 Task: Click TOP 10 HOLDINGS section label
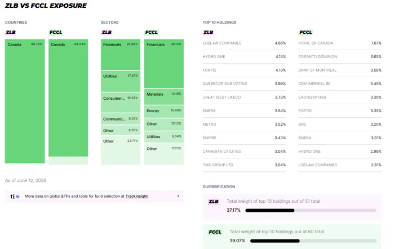coord(219,23)
